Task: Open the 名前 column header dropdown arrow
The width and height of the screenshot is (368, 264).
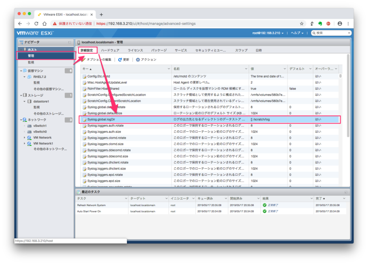Action: (246, 69)
